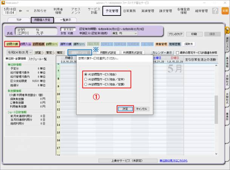Image resolution: width=230 pixels, height=170 pixels.
Task: Click the forward arrow navigation icon
Action: pyautogui.click(x=27, y=11)
